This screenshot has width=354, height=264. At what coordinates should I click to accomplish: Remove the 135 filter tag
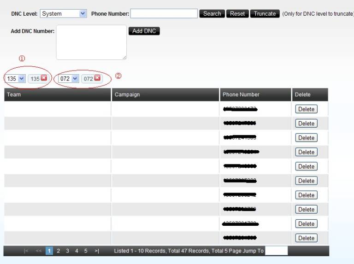coord(44,78)
